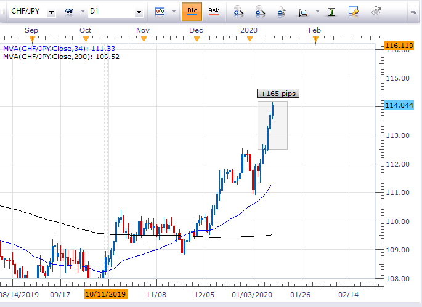The width and height of the screenshot is (422, 307).
Task: Click the eye icon with arrow
Action: click(x=375, y=11)
